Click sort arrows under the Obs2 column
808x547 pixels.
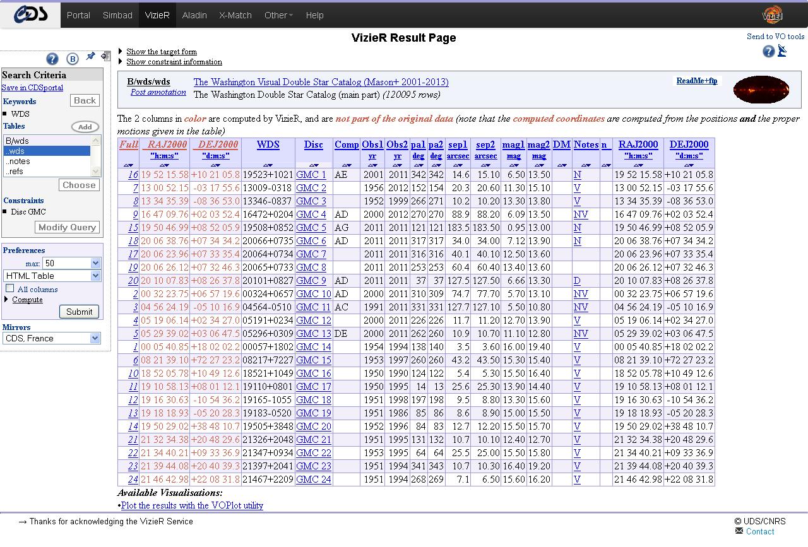click(x=397, y=165)
